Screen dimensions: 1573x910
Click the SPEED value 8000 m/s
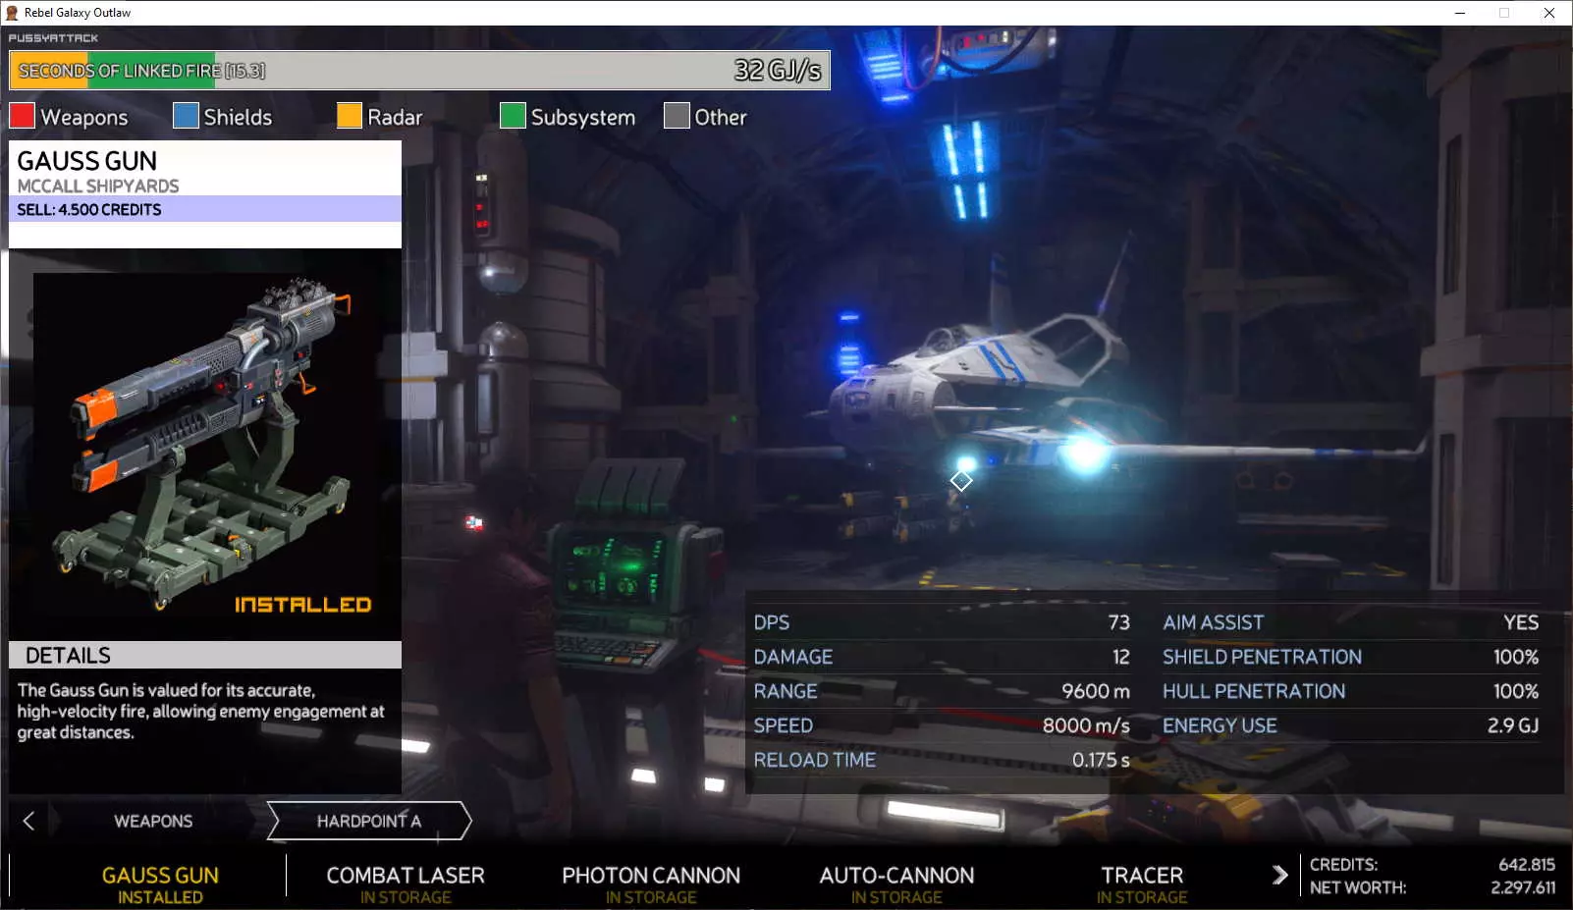pyautogui.click(x=1086, y=725)
